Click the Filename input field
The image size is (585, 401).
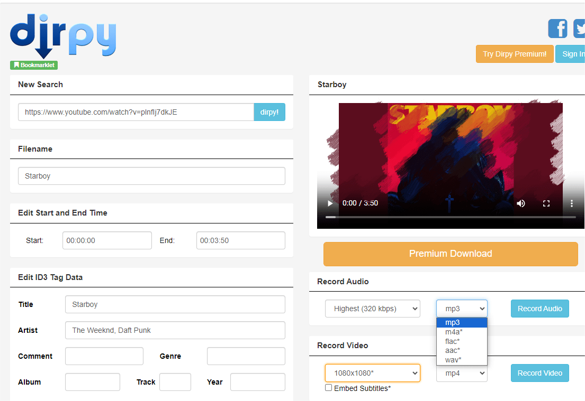151,176
